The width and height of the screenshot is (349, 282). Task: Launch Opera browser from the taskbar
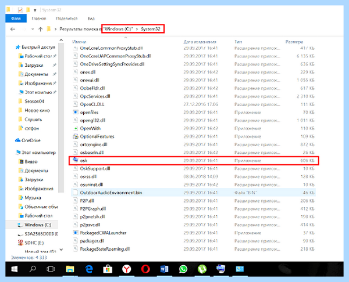(x=145, y=269)
